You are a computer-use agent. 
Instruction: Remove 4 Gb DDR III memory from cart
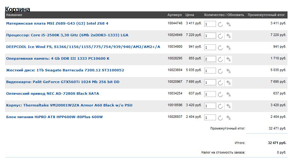pos(228,59)
